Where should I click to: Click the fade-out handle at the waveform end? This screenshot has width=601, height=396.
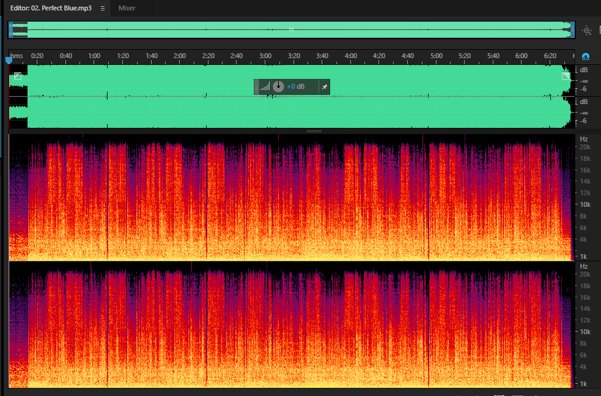(566, 76)
